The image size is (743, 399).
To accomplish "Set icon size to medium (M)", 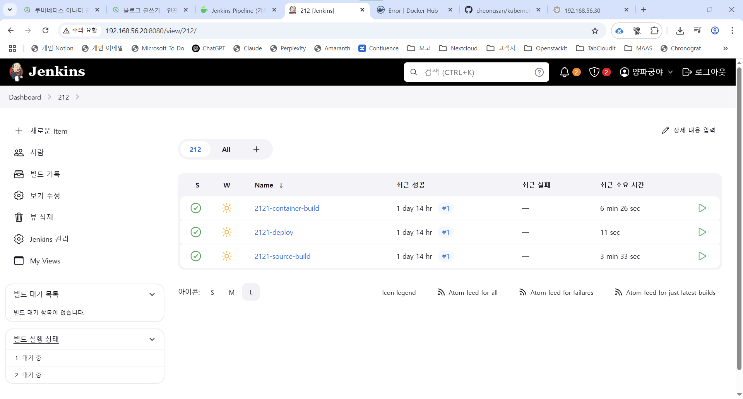I will (x=231, y=292).
